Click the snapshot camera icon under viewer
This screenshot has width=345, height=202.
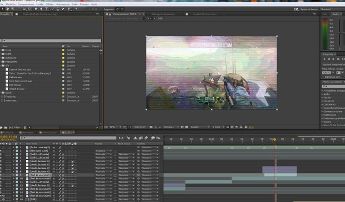tap(151, 127)
